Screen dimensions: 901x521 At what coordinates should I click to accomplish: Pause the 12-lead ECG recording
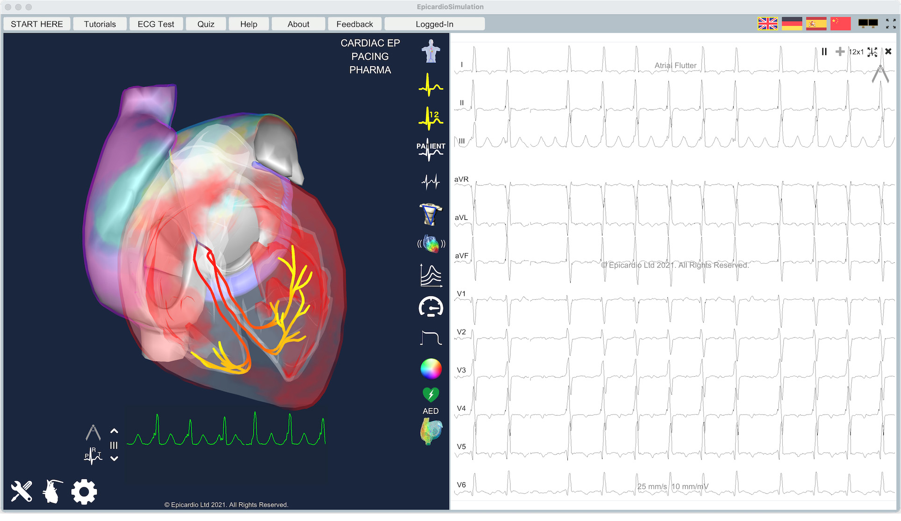click(824, 51)
